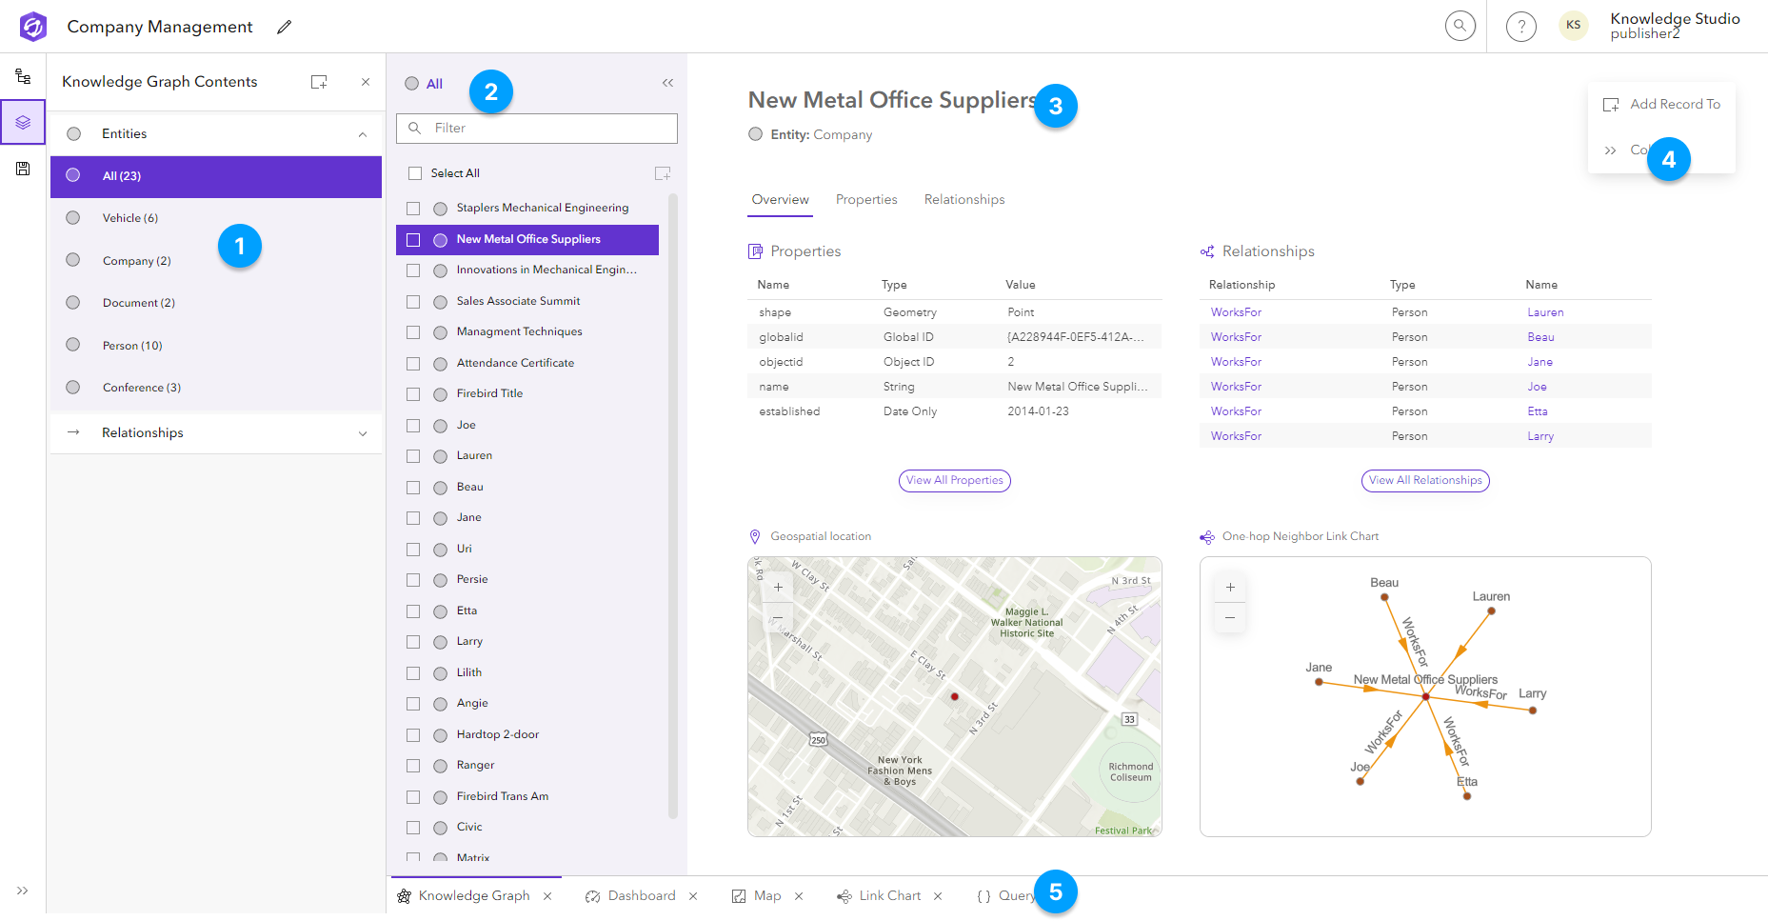Zoom in on the geospatial location map
1768x921 pixels.
(778, 587)
